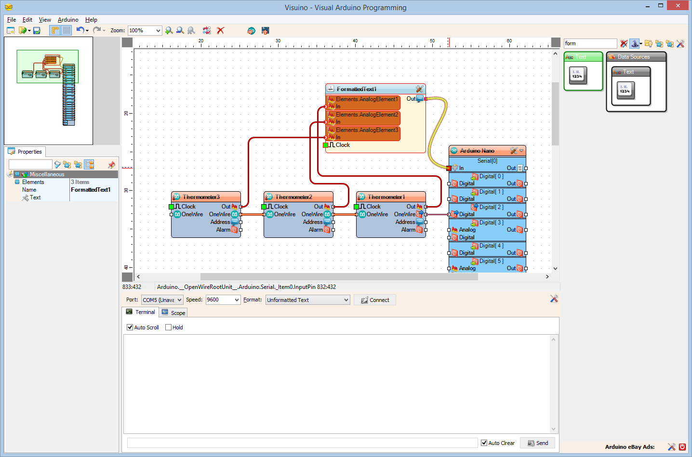This screenshot has width=692, height=457.
Task: Select the Properties tab
Action: tap(25, 152)
